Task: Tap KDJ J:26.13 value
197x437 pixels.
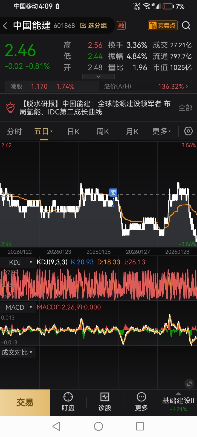Action: tap(134, 262)
